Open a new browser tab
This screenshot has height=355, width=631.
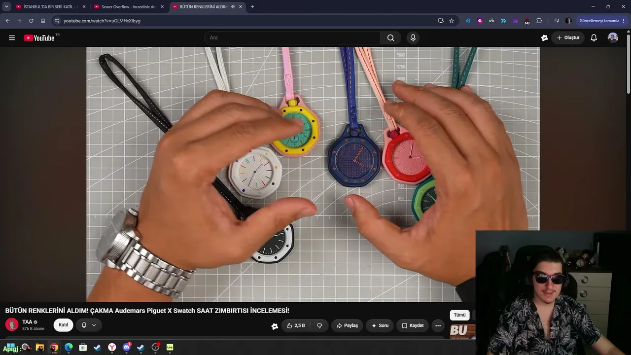tap(252, 6)
